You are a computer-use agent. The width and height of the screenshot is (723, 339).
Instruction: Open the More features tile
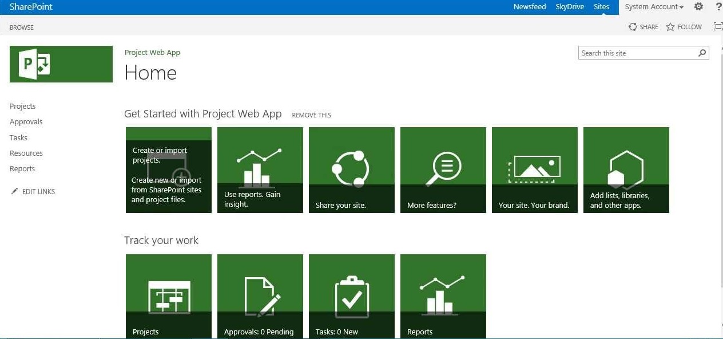pyautogui.click(x=443, y=170)
